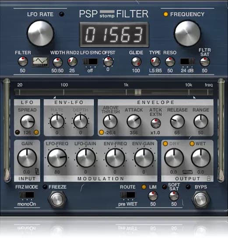228x238 pixels.
Task: Toggle the LIM yellow LED
Action: click(144, 187)
